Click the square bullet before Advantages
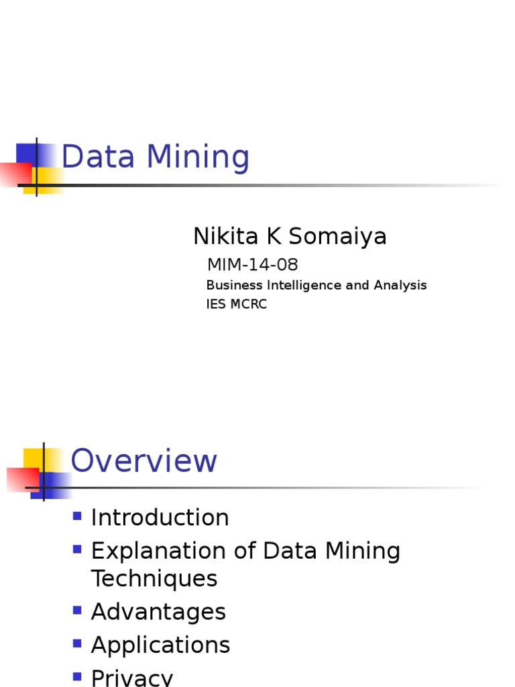This screenshot has height=687, width=515. tap(77, 610)
